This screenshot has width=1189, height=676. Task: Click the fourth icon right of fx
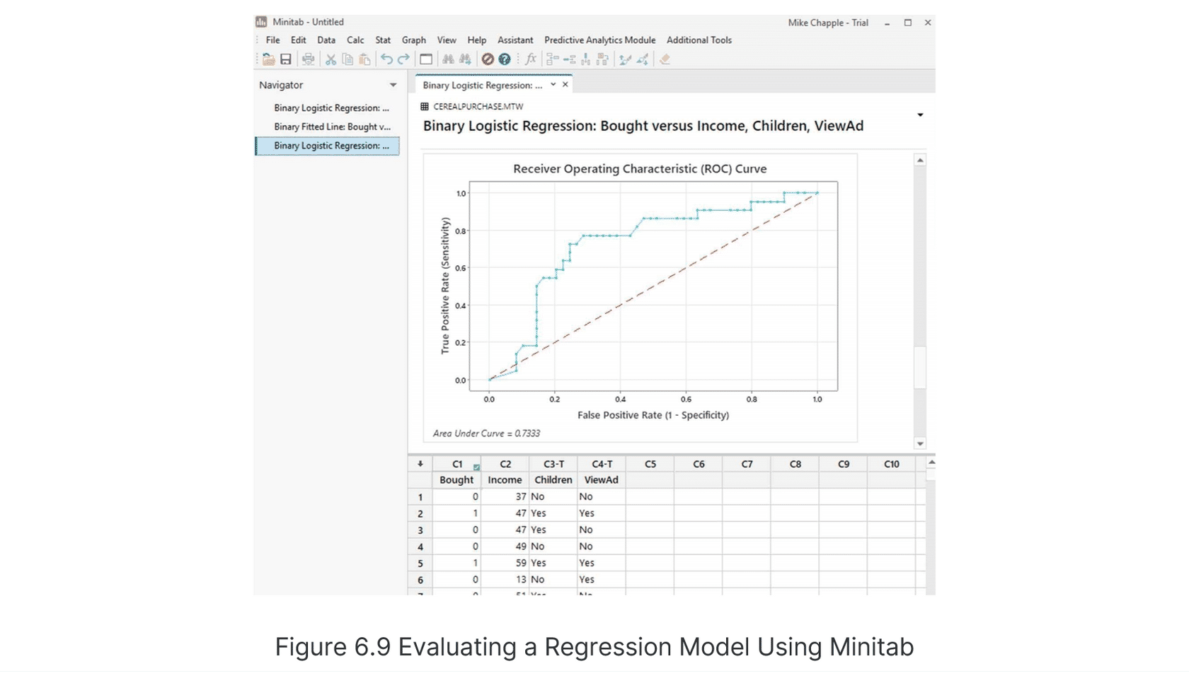[x=603, y=59]
